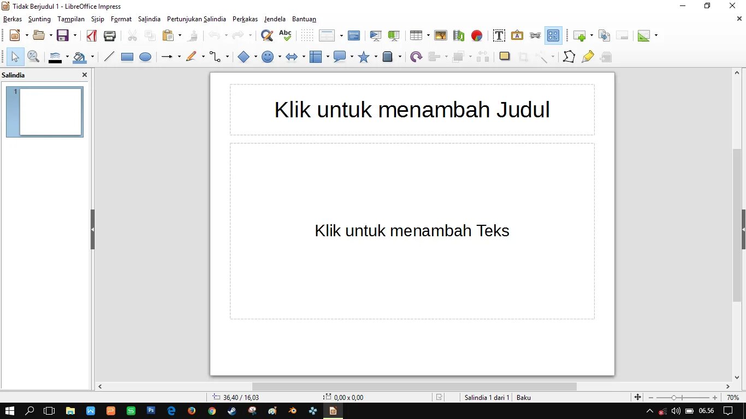Click fit slide to window icon
The width and height of the screenshot is (746, 419).
tap(637, 397)
